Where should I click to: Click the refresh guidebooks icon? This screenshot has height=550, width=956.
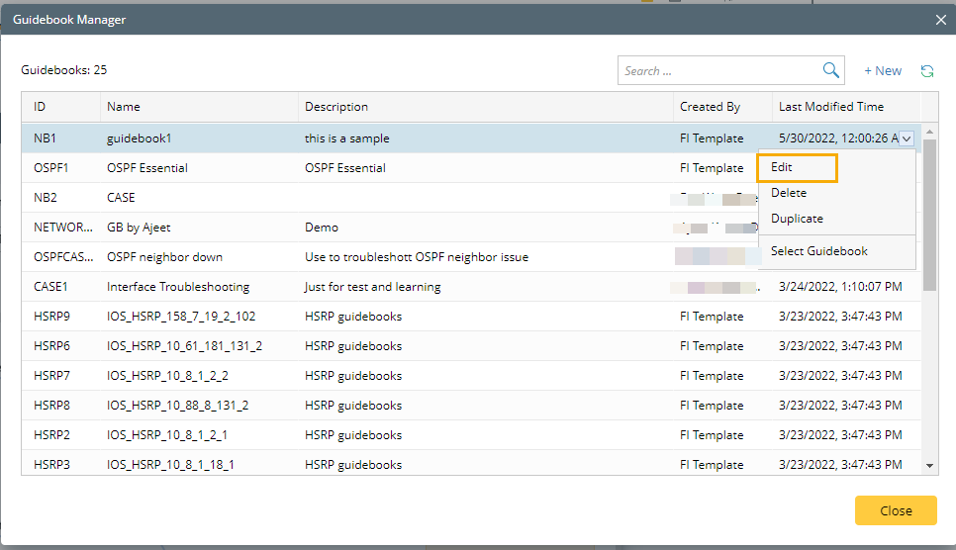tap(927, 71)
